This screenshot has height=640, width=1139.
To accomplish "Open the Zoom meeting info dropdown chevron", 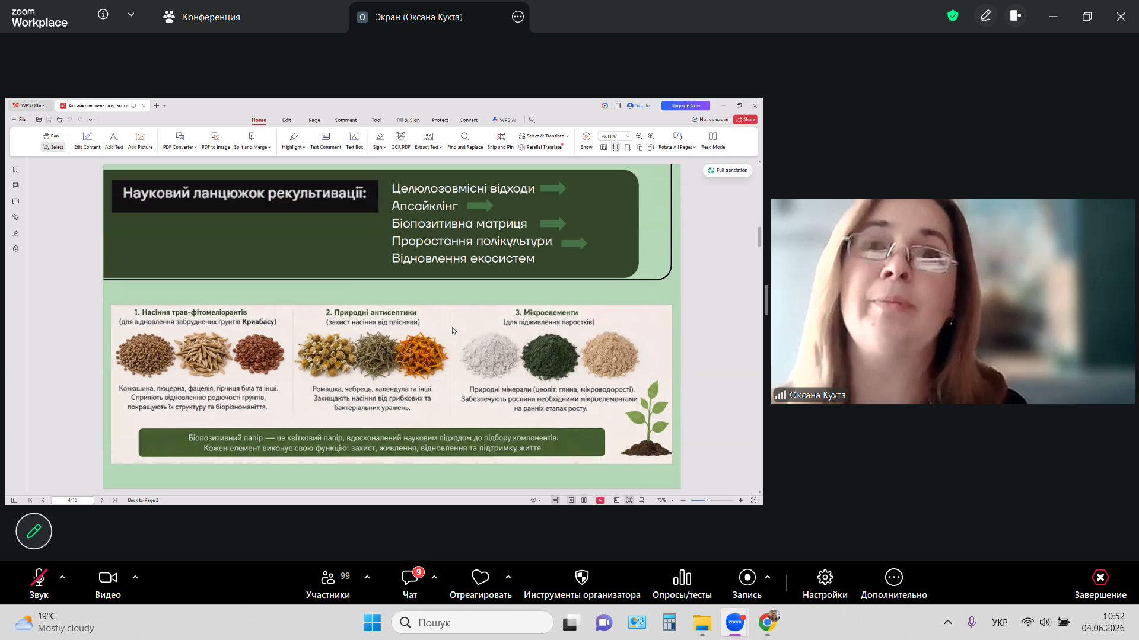I will click(x=131, y=15).
